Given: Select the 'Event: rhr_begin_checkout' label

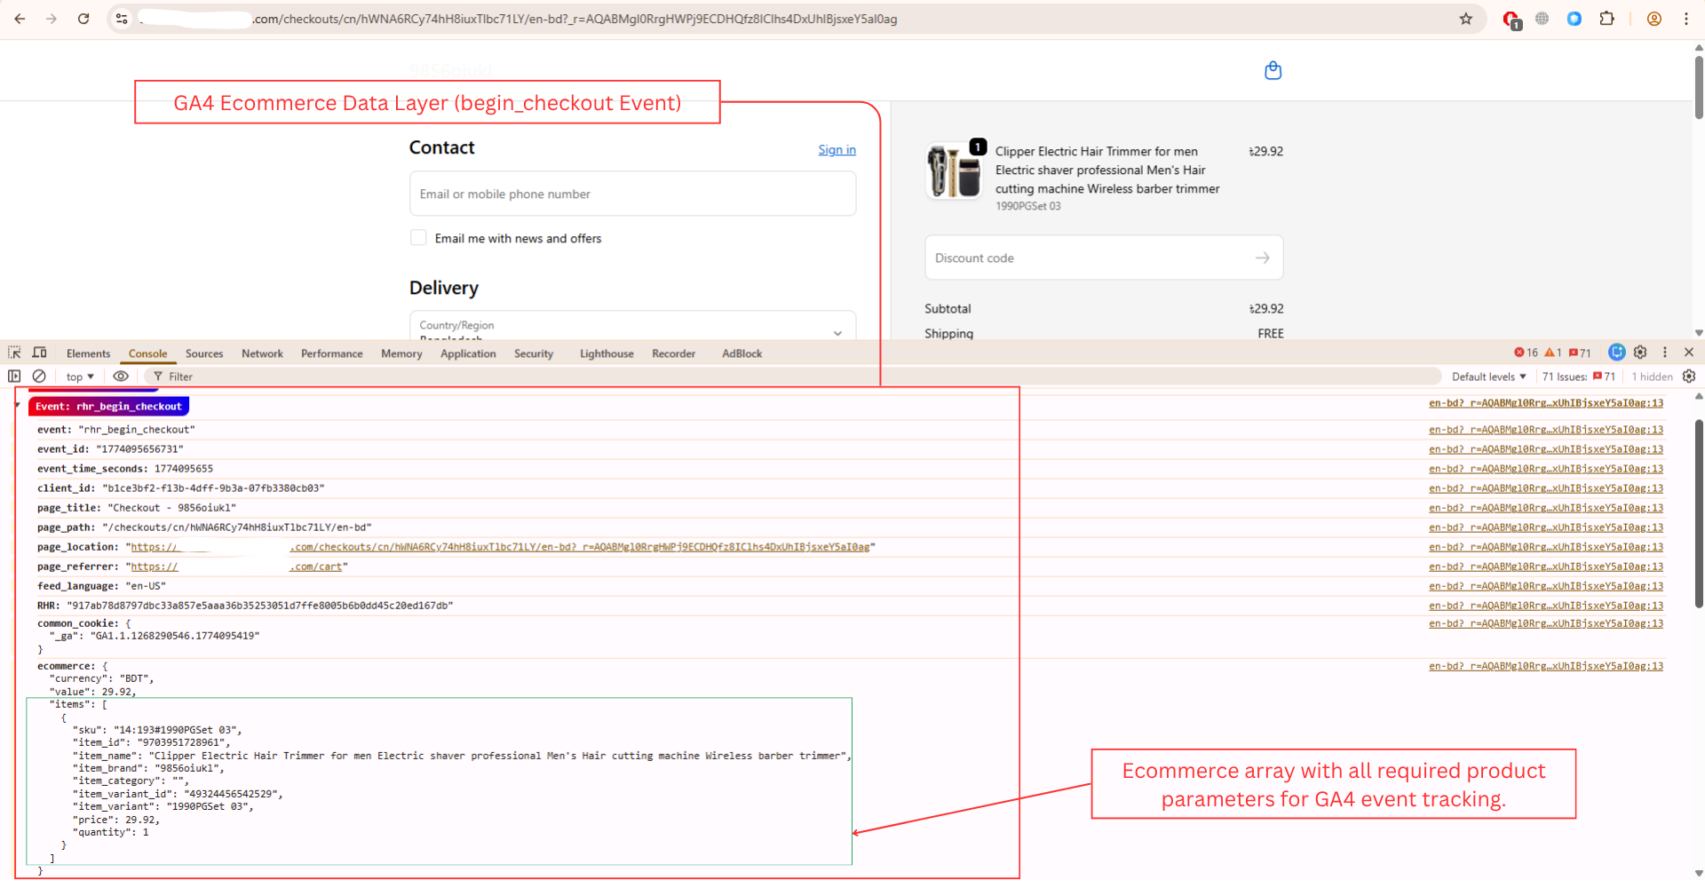Looking at the screenshot, I should coord(108,406).
